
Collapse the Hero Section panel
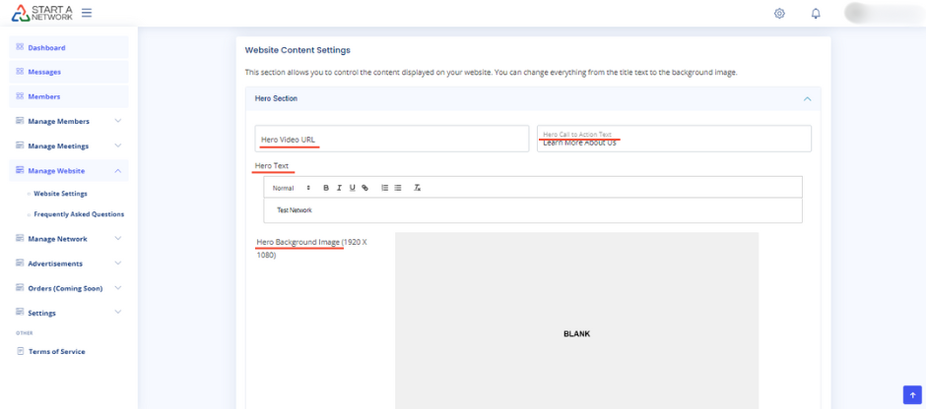click(807, 98)
